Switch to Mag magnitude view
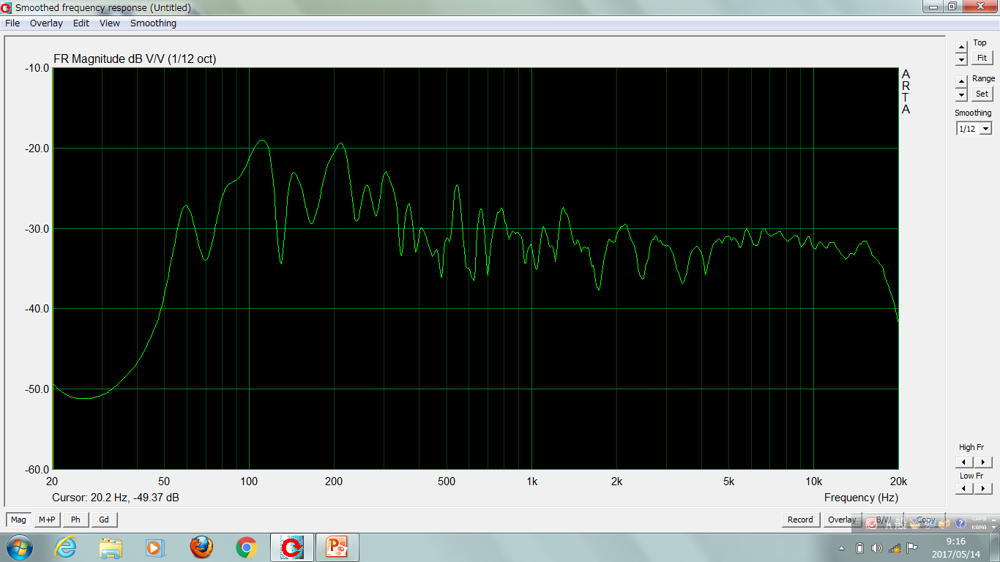 coord(18,520)
